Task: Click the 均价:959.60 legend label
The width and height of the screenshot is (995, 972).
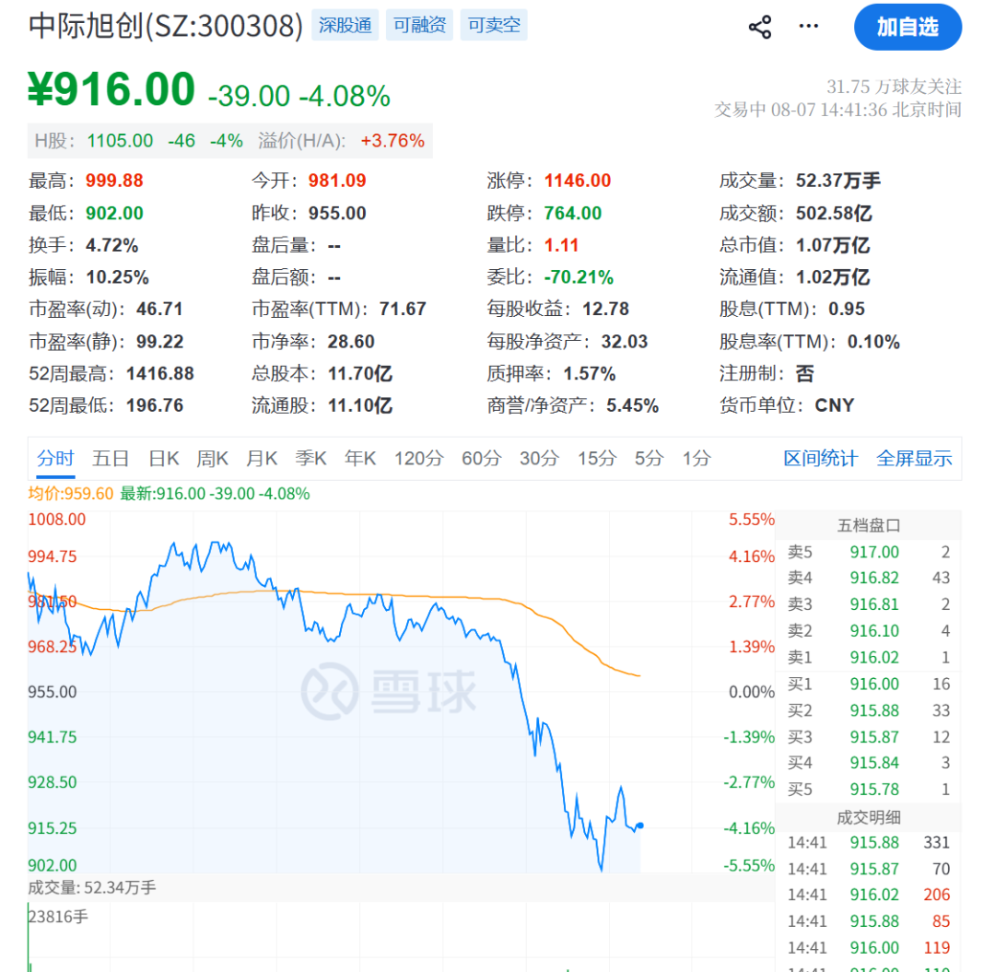Action: click(x=70, y=494)
